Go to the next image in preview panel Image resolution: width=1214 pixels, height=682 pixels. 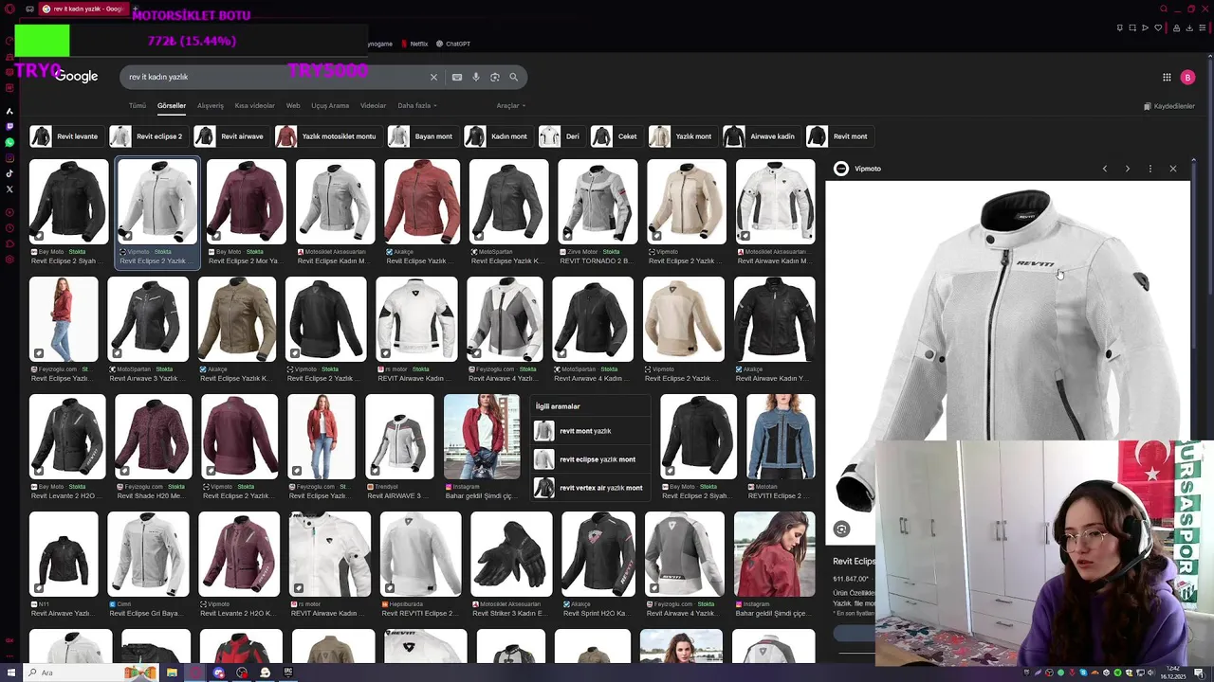1128,169
